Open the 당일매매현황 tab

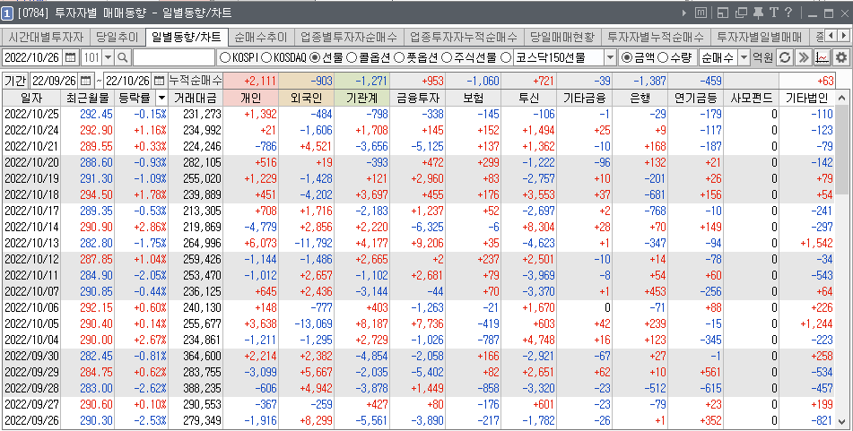point(561,37)
